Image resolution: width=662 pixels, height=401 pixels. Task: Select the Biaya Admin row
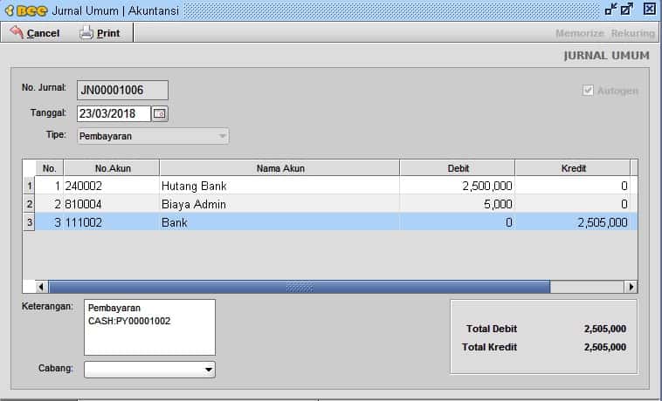click(x=279, y=204)
